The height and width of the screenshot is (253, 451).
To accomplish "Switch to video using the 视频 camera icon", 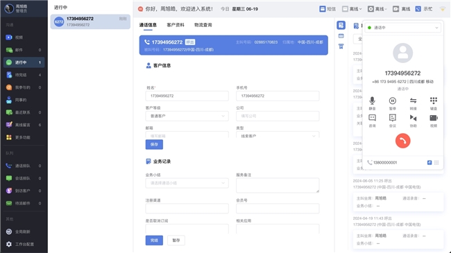I will (434, 118).
